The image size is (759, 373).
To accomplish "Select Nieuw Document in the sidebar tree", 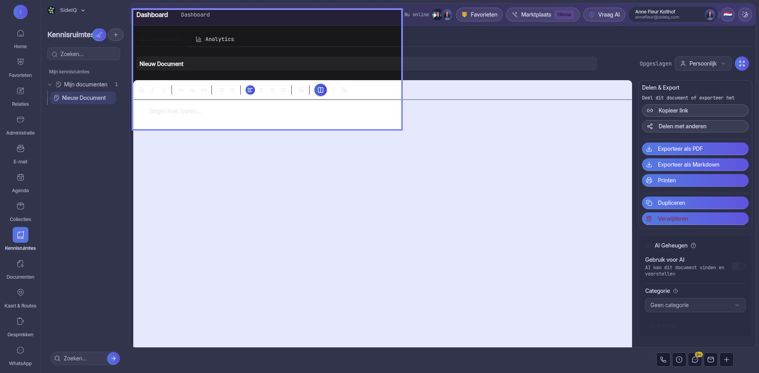I will (x=83, y=98).
